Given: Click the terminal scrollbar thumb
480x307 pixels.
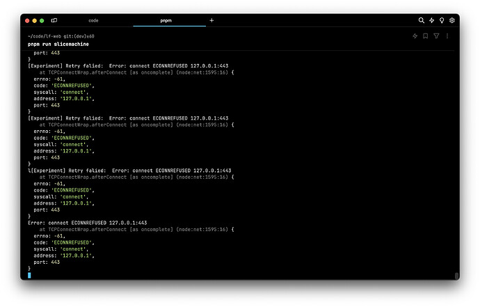Looking at the screenshot, I should tap(457, 276).
